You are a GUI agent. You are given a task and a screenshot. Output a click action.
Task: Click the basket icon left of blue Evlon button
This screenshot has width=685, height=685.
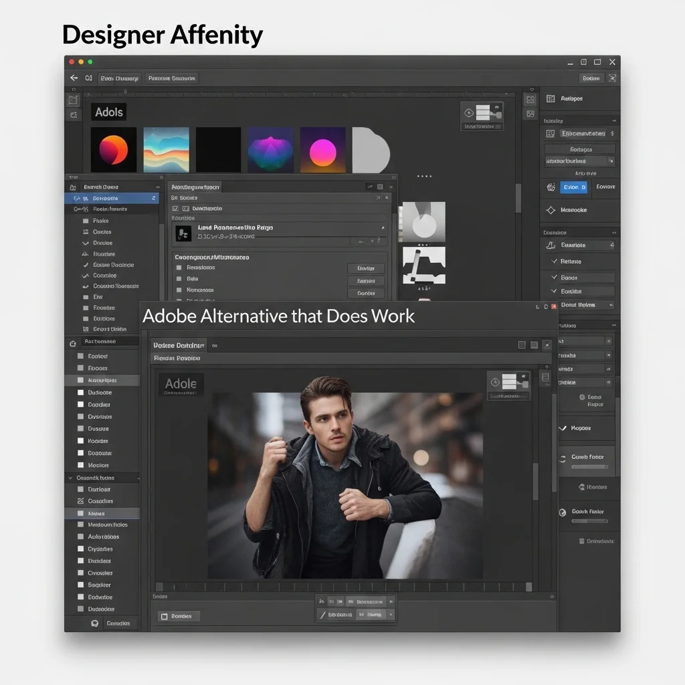point(551,187)
